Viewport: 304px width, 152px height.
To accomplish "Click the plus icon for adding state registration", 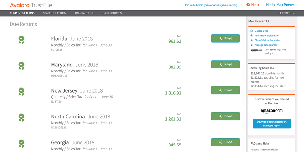I will pyautogui.click(x=252, y=36).
